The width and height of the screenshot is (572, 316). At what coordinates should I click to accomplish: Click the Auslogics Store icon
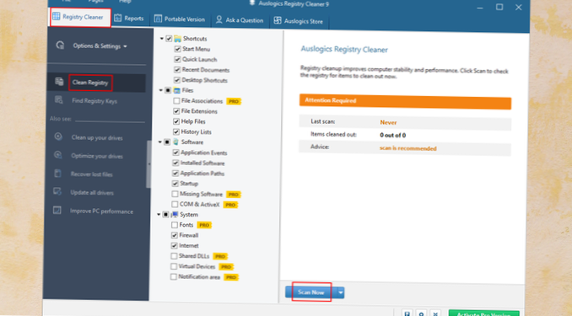[278, 20]
